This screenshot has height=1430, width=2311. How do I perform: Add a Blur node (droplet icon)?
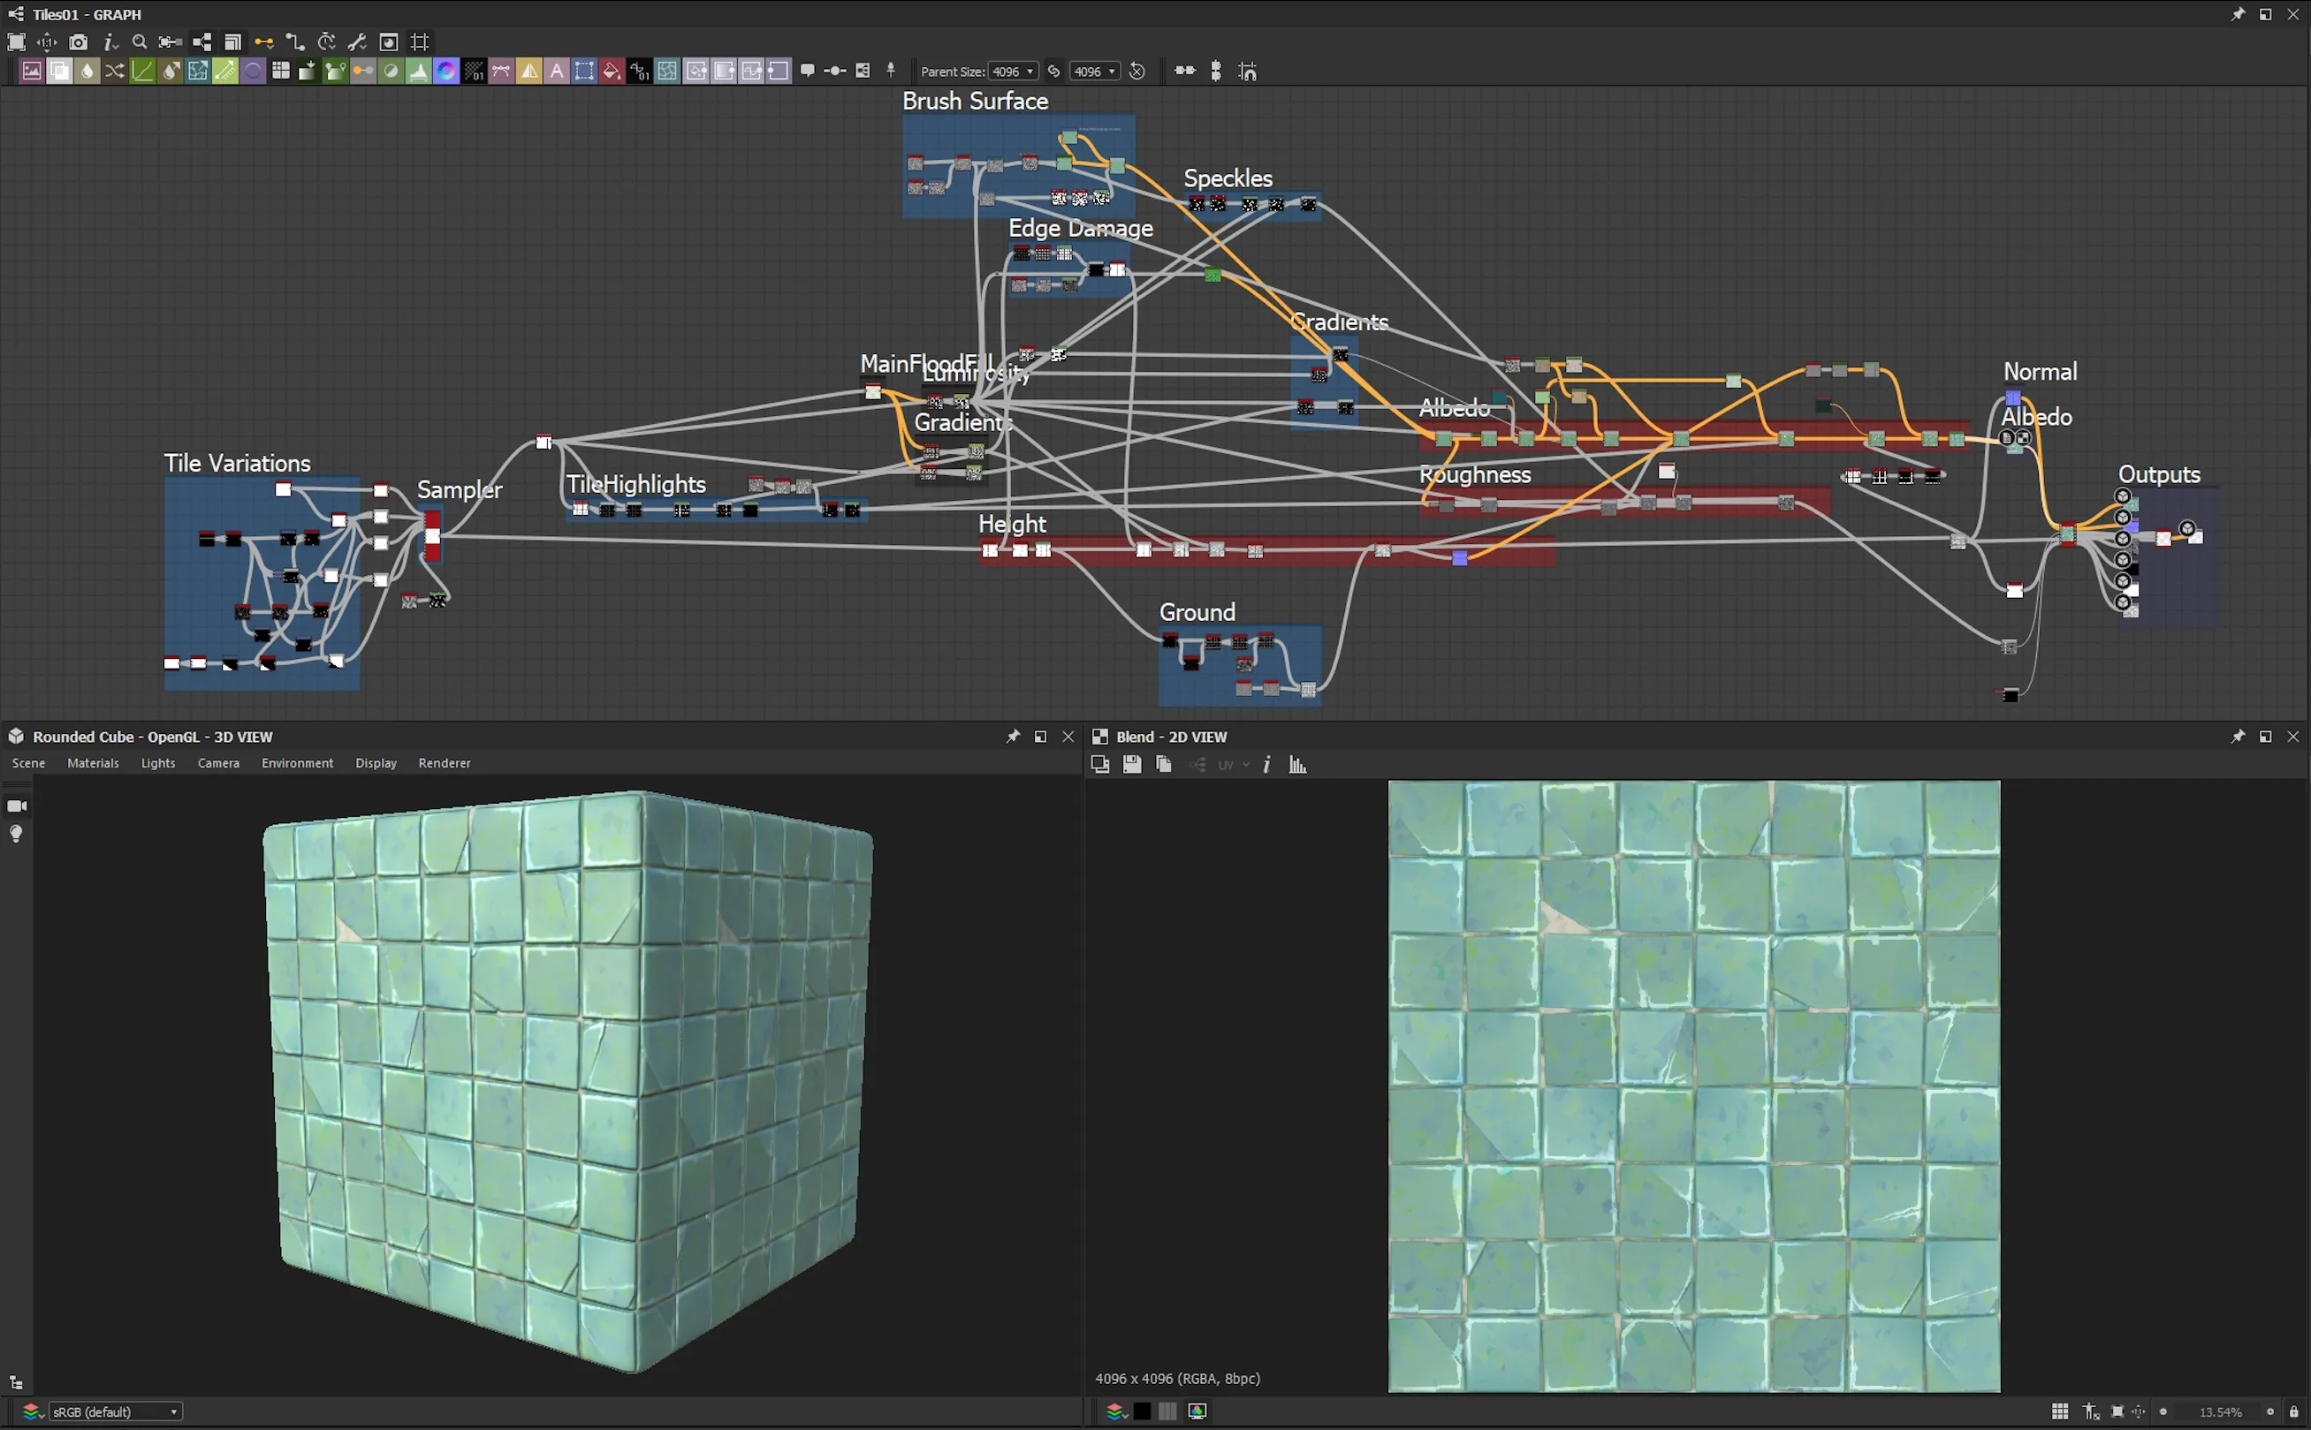pyautogui.click(x=87, y=71)
